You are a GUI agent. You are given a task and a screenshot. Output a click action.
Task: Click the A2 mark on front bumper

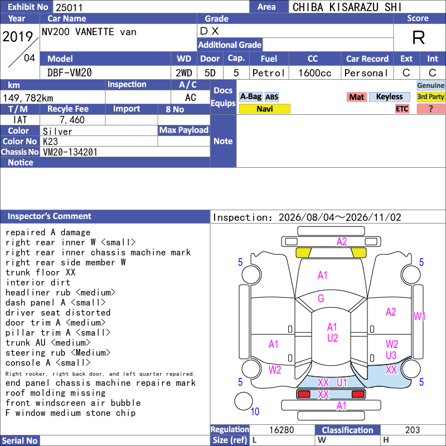click(x=342, y=242)
